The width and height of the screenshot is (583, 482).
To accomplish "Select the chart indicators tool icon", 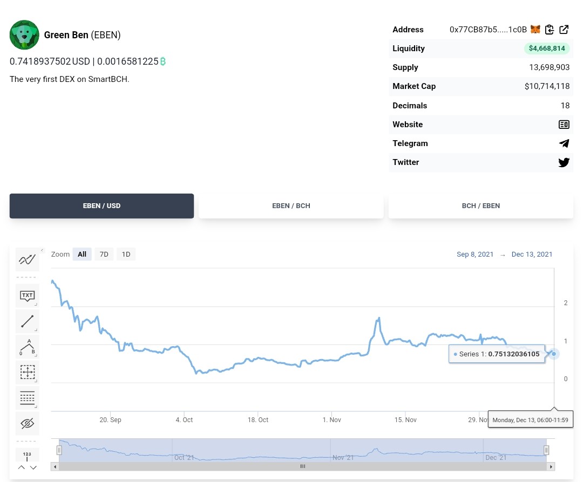I will pyautogui.click(x=27, y=259).
